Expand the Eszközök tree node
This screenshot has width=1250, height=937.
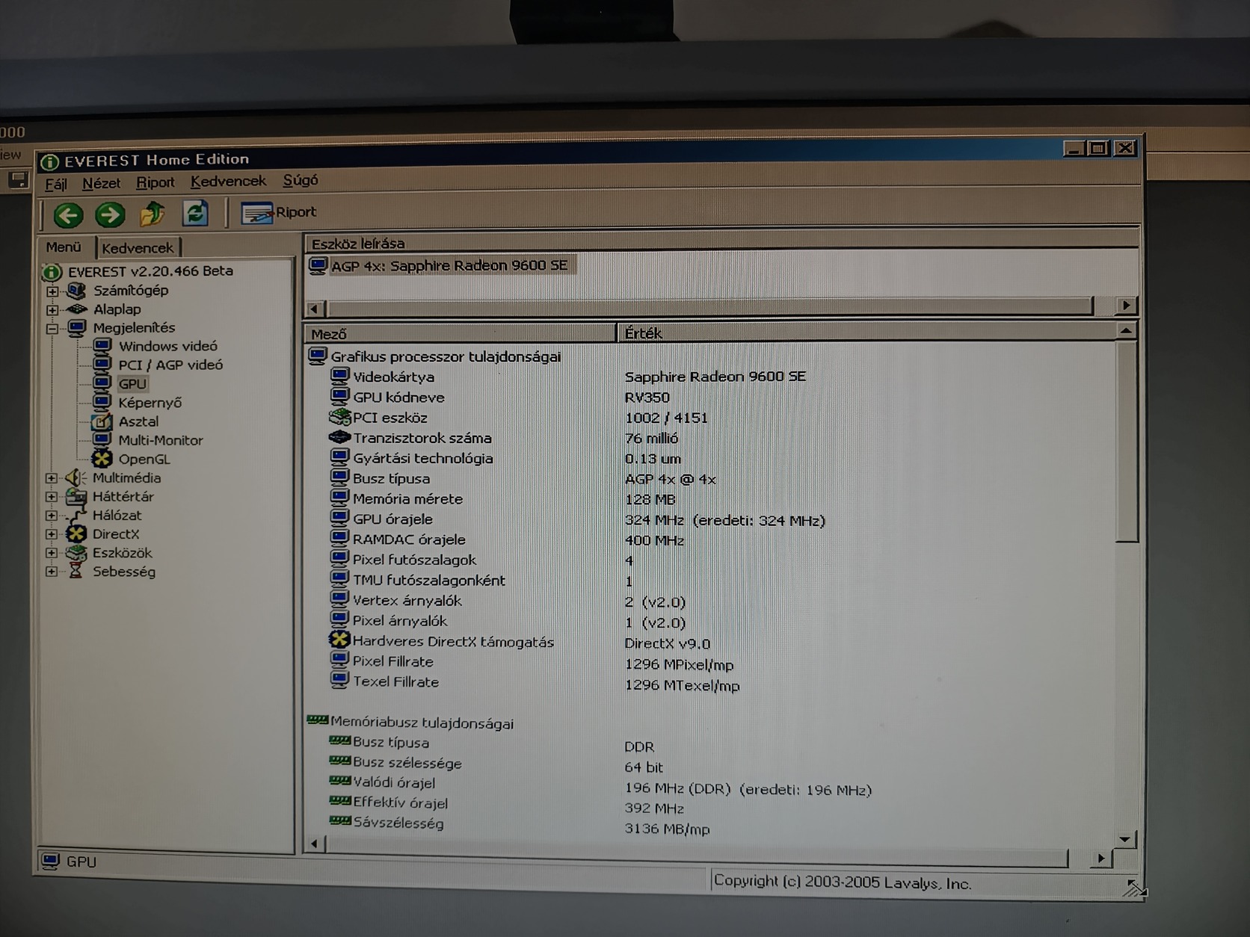(x=51, y=554)
